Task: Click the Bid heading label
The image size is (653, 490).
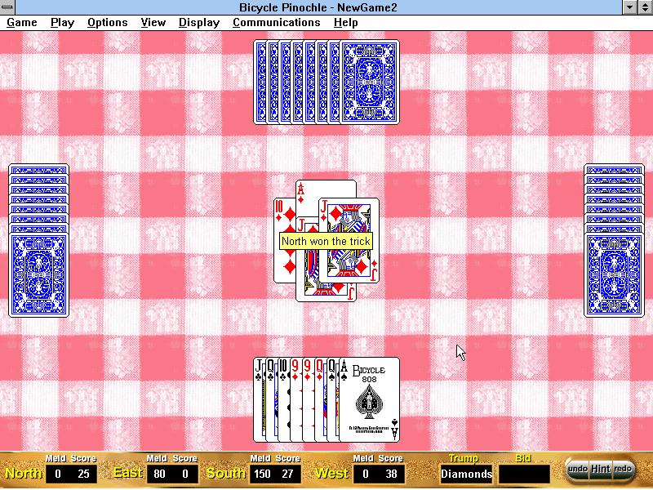Action: (523, 458)
